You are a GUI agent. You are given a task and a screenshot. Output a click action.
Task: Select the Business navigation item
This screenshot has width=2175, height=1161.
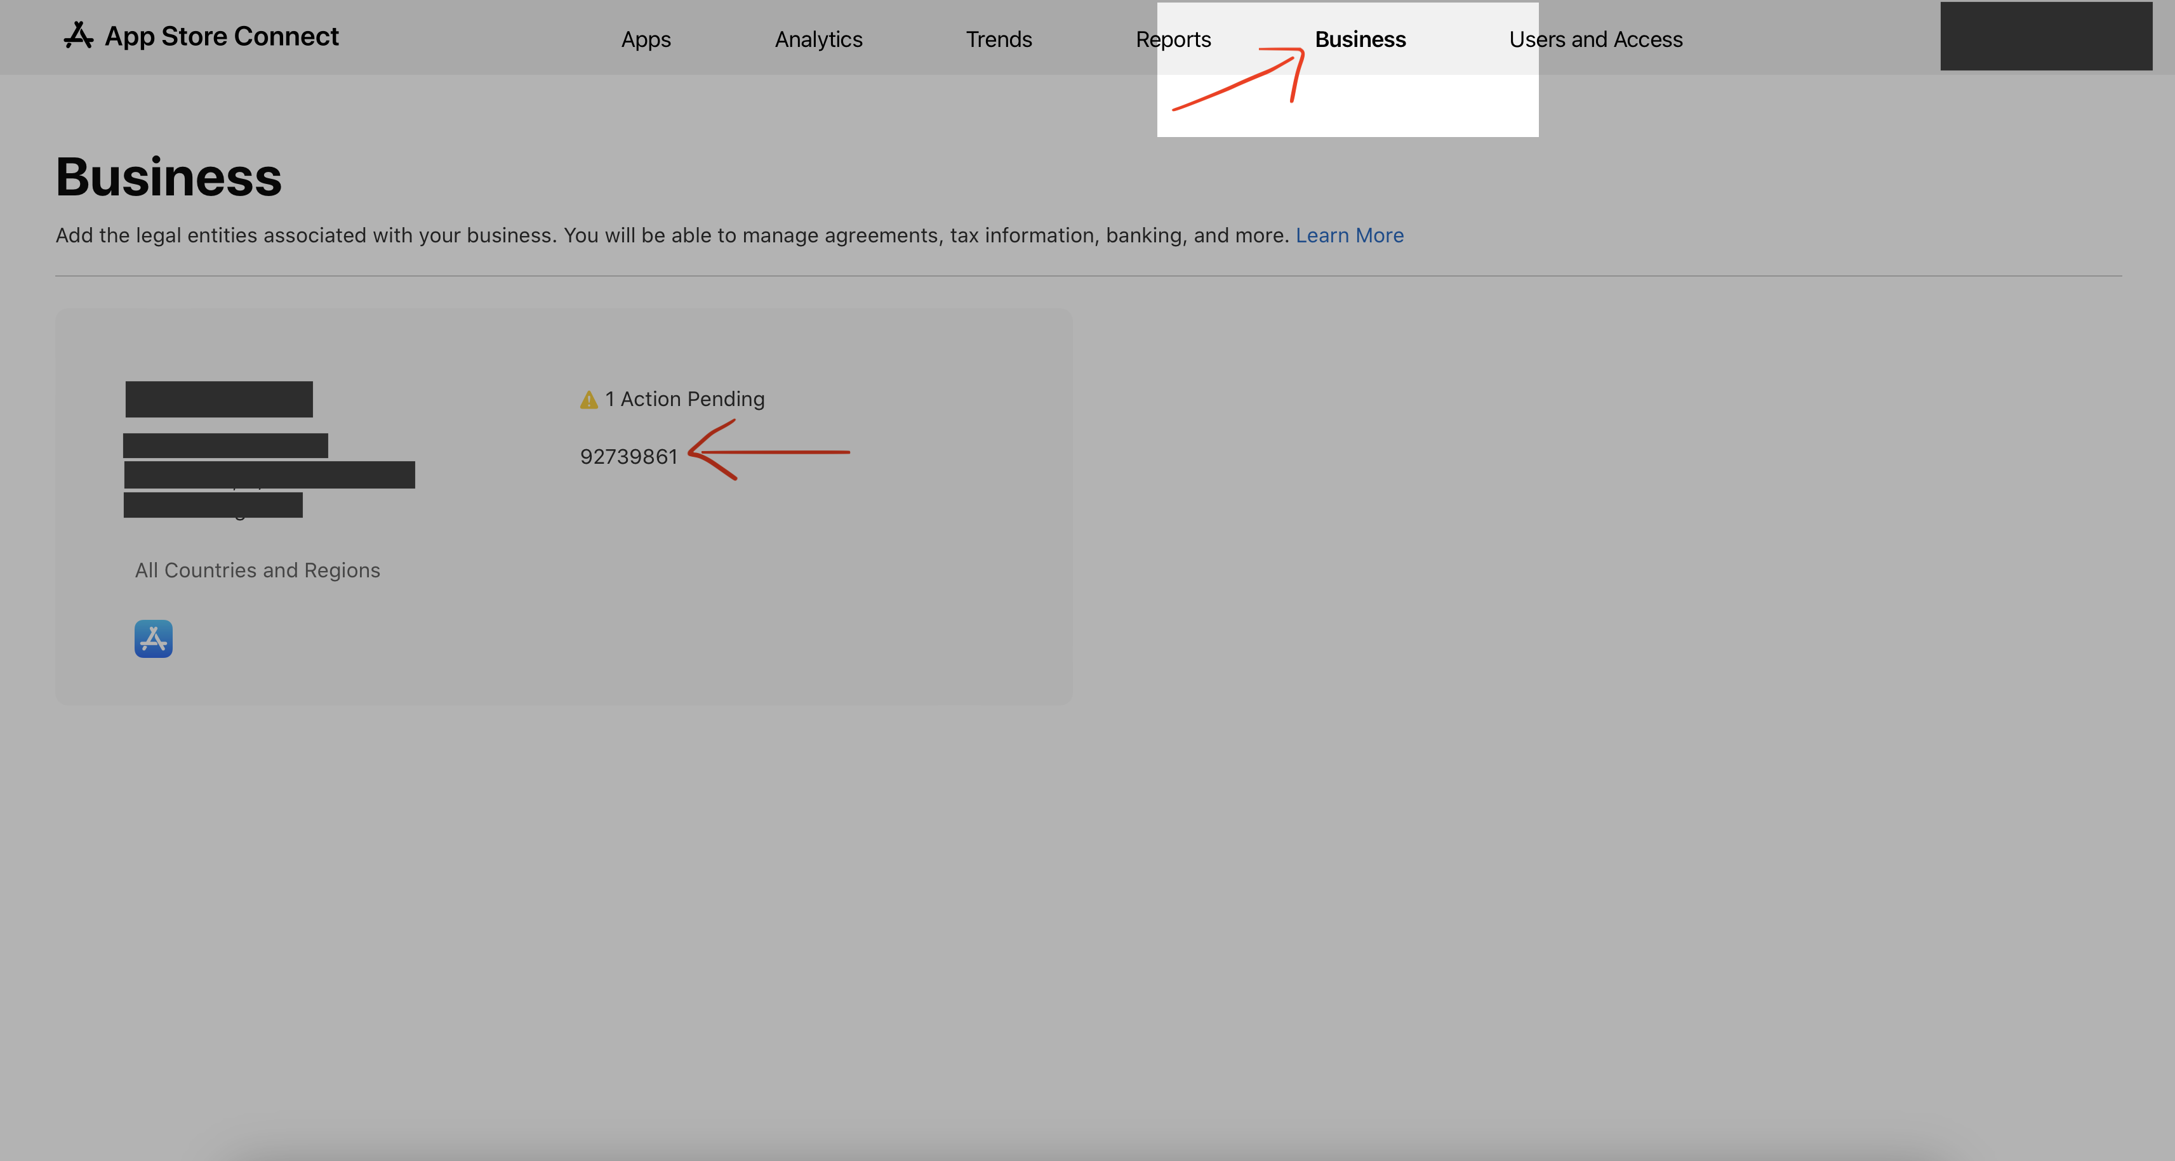[x=1360, y=40]
